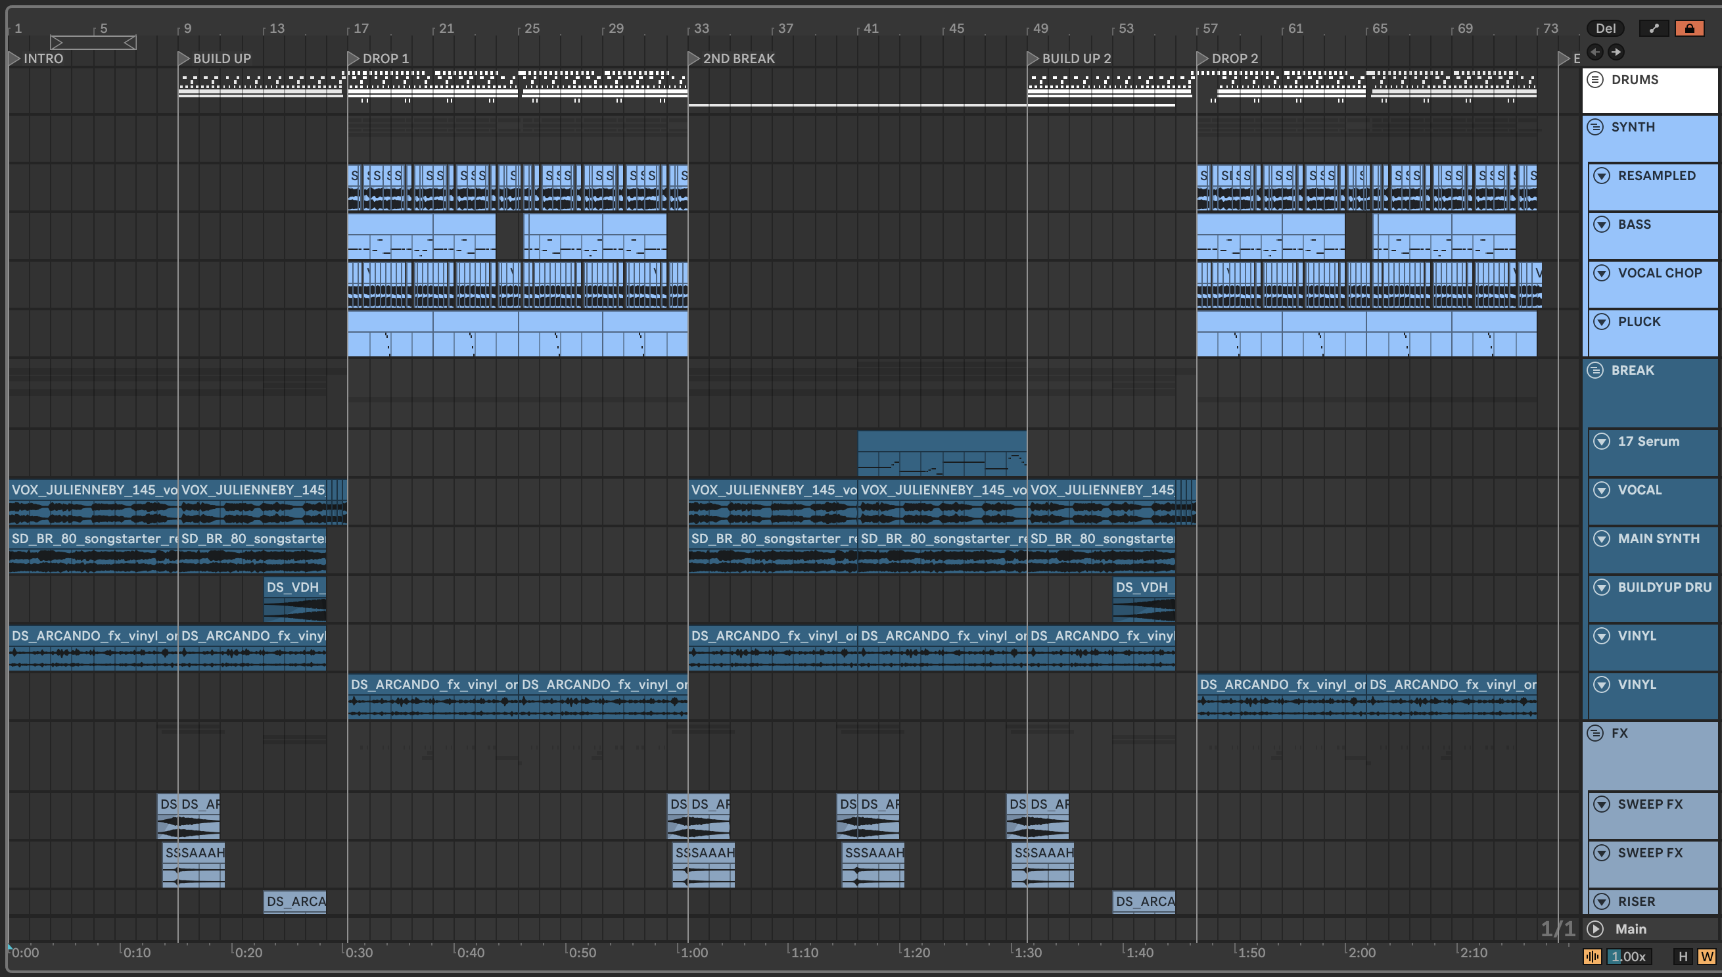Select the first PLUCK clip in Drop 1
Viewport: 1722px width, 977px height.
click(390, 333)
